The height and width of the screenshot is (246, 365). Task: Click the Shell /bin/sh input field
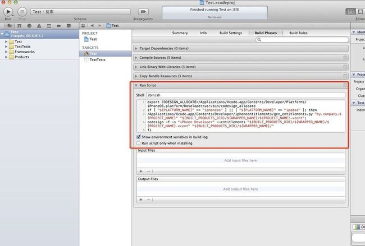coord(246,95)
